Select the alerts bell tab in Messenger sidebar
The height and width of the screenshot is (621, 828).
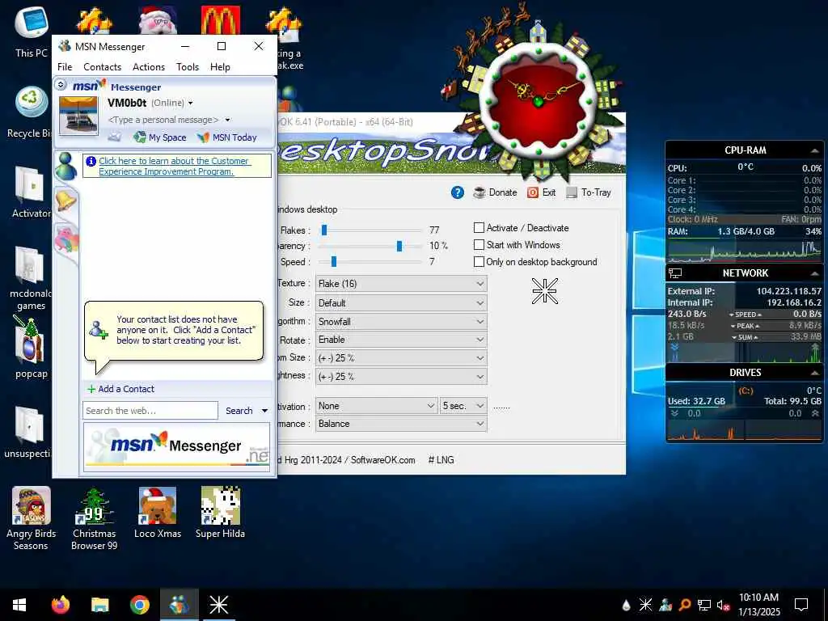point(66,201)
